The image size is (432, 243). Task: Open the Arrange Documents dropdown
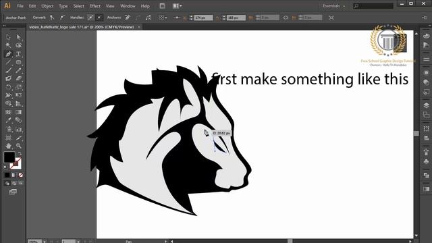[x=177, y=6]
